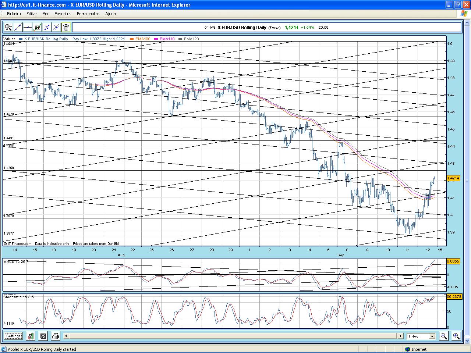Open the candlestick chart style icon
The height and width of the screenshot is (353, 471).
tap(31, 336)
